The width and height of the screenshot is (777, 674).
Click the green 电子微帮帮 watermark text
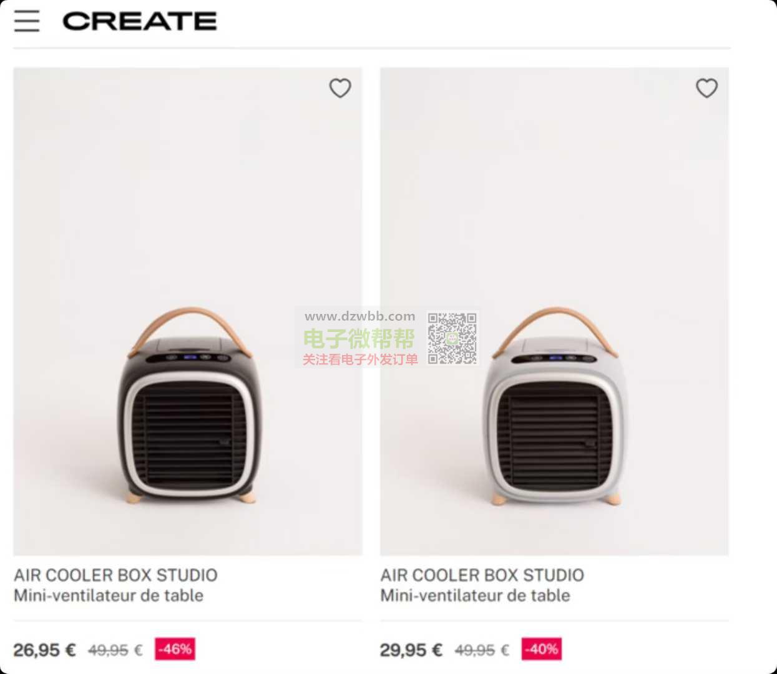click(359, 339)
